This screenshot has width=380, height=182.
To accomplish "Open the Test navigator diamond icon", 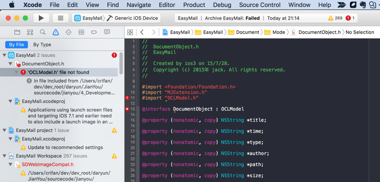I will coord(68,32).
